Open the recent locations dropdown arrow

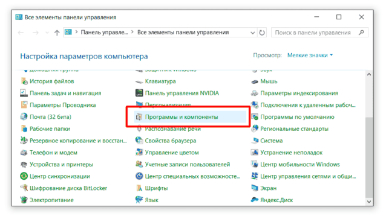tap(47, 33)
